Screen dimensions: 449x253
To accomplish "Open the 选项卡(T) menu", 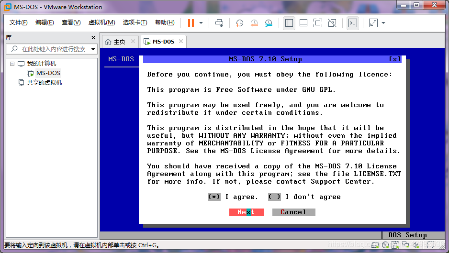I will click(x=135, y=22).
